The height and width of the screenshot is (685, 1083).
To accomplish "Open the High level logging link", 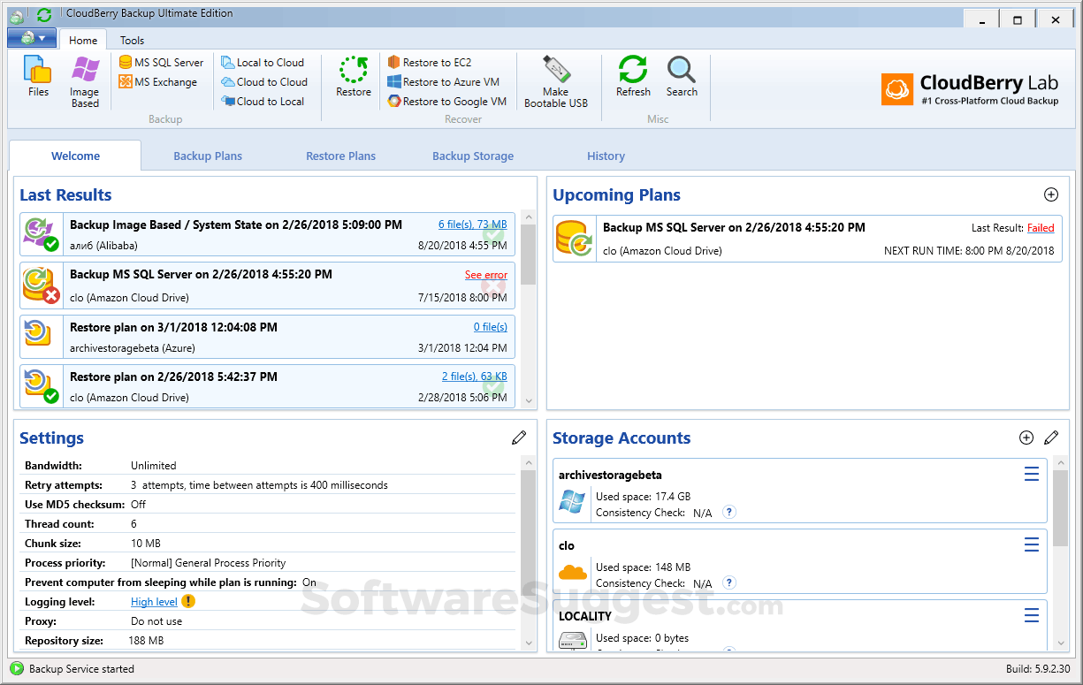I will 156,601.
